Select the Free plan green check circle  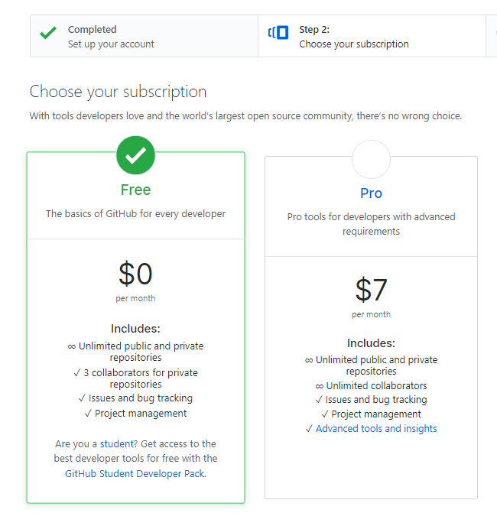[135, 155]
